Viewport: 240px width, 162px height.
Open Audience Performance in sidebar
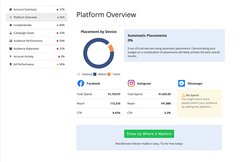point(37,41)
